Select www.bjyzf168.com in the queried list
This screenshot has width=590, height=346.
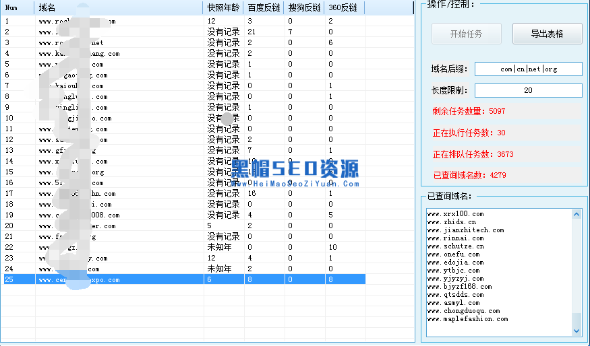pyautogui.click(x=459, y=287)
